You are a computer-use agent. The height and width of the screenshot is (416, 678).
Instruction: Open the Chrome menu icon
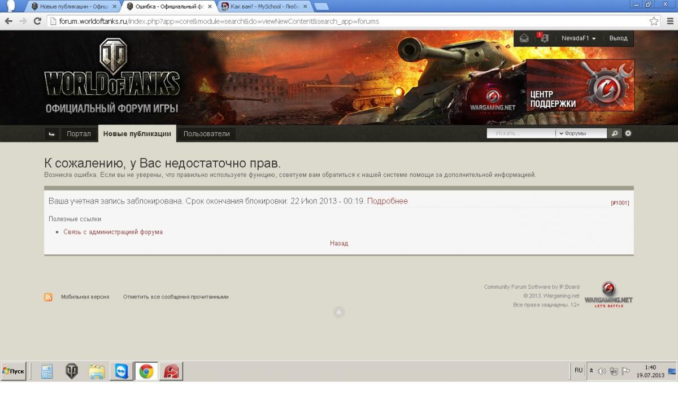click(x=669, y=21)
